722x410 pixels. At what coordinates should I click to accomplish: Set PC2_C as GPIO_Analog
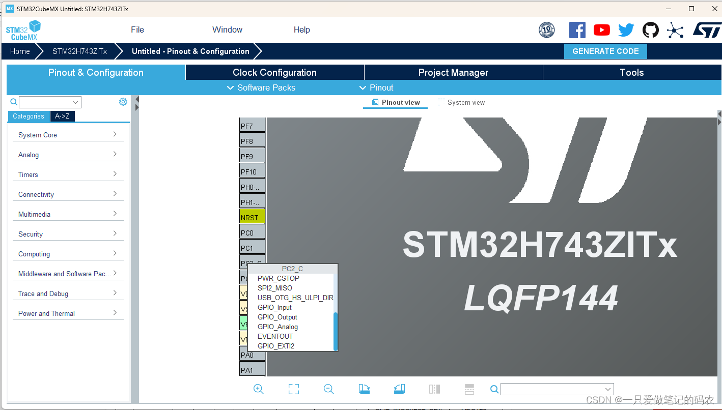point(290,327)
